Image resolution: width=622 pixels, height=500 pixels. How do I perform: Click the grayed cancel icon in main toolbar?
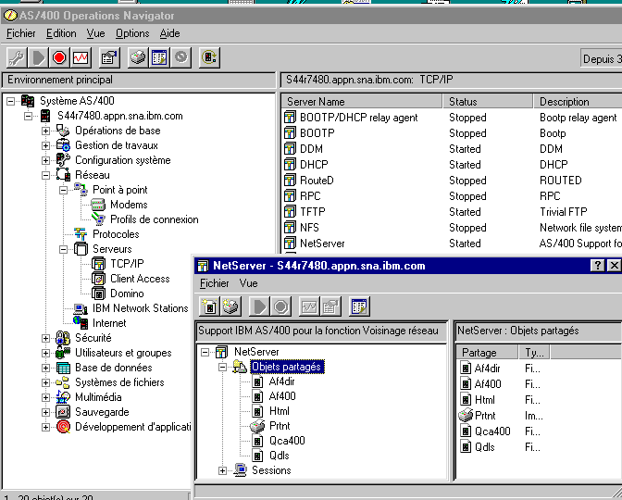tap(180, 58)
